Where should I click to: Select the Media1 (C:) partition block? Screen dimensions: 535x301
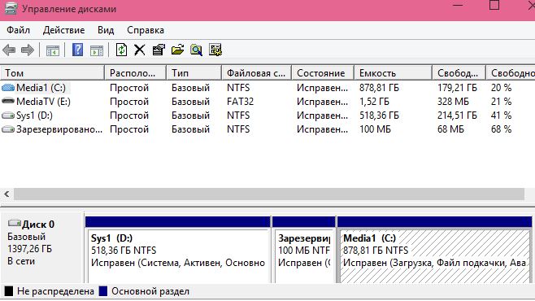point(435,250)
